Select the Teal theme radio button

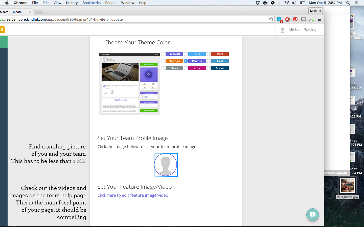pos(209,61)
